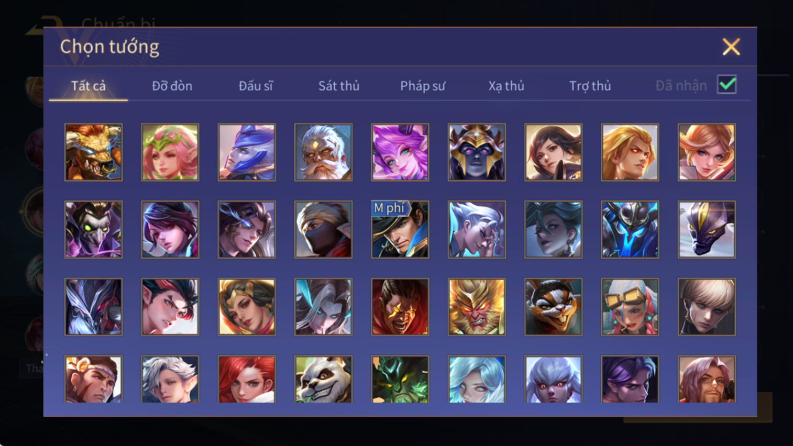Viewport: 793px width, 446px height.
Task: Select the grinning panda hero portrait
Action: click(x=323, y=379)
